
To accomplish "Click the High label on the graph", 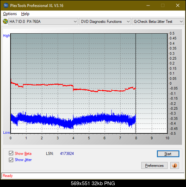I will pos(6,36).
